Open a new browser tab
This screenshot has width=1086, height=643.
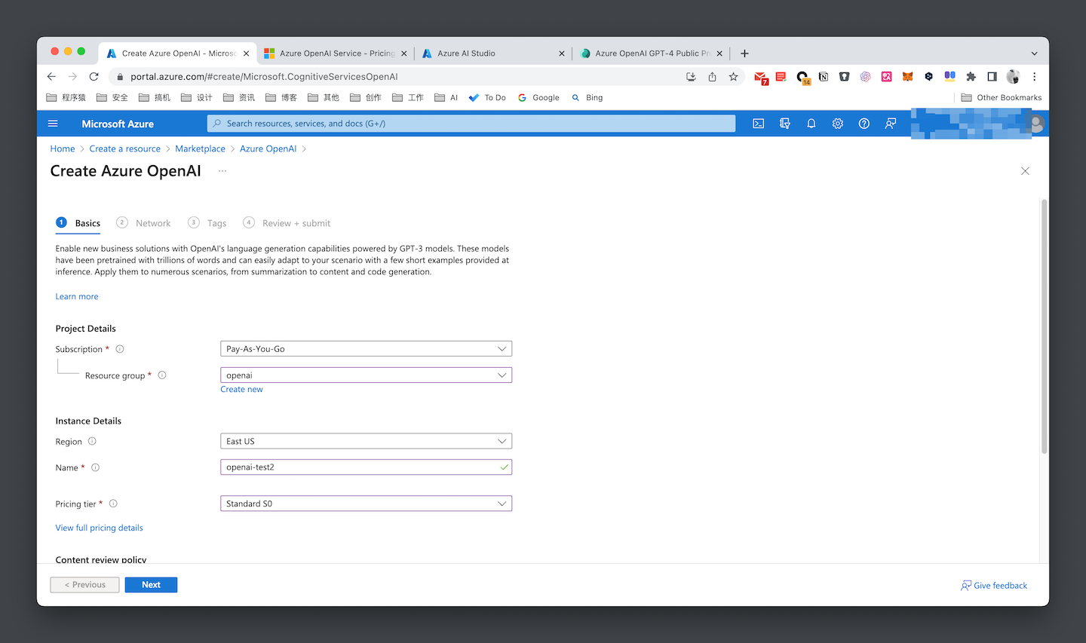(744, 54)
